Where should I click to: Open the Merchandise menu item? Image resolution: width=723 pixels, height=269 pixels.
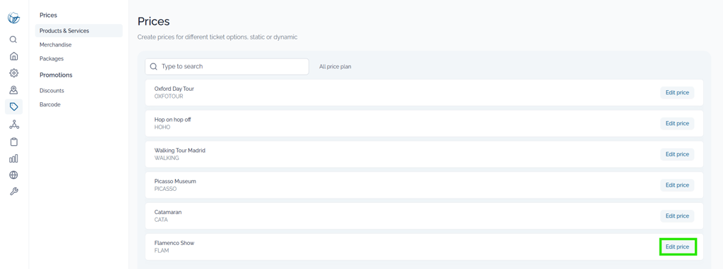(55, 44)
